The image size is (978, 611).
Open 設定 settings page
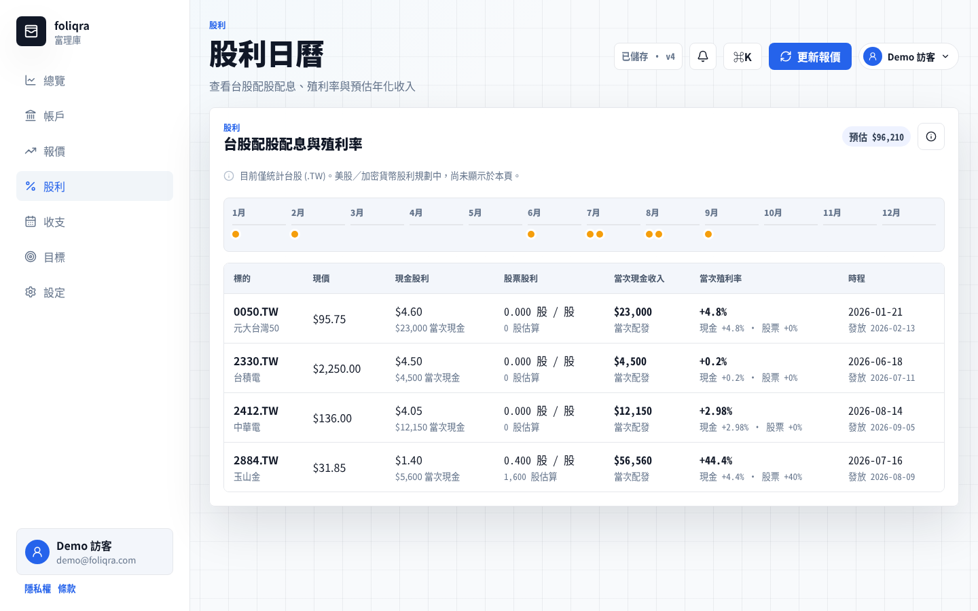coord(94,292)
